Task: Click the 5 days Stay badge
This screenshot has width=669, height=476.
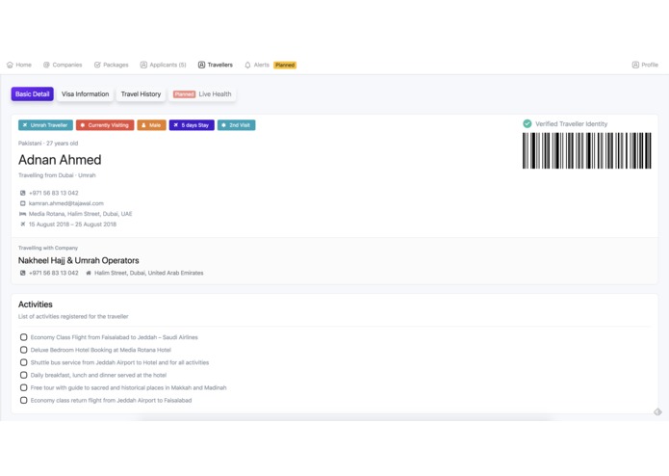Action: 192,125
